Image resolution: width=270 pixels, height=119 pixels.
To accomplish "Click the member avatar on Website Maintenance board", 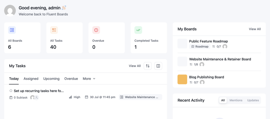I will [x=202, y=65].
